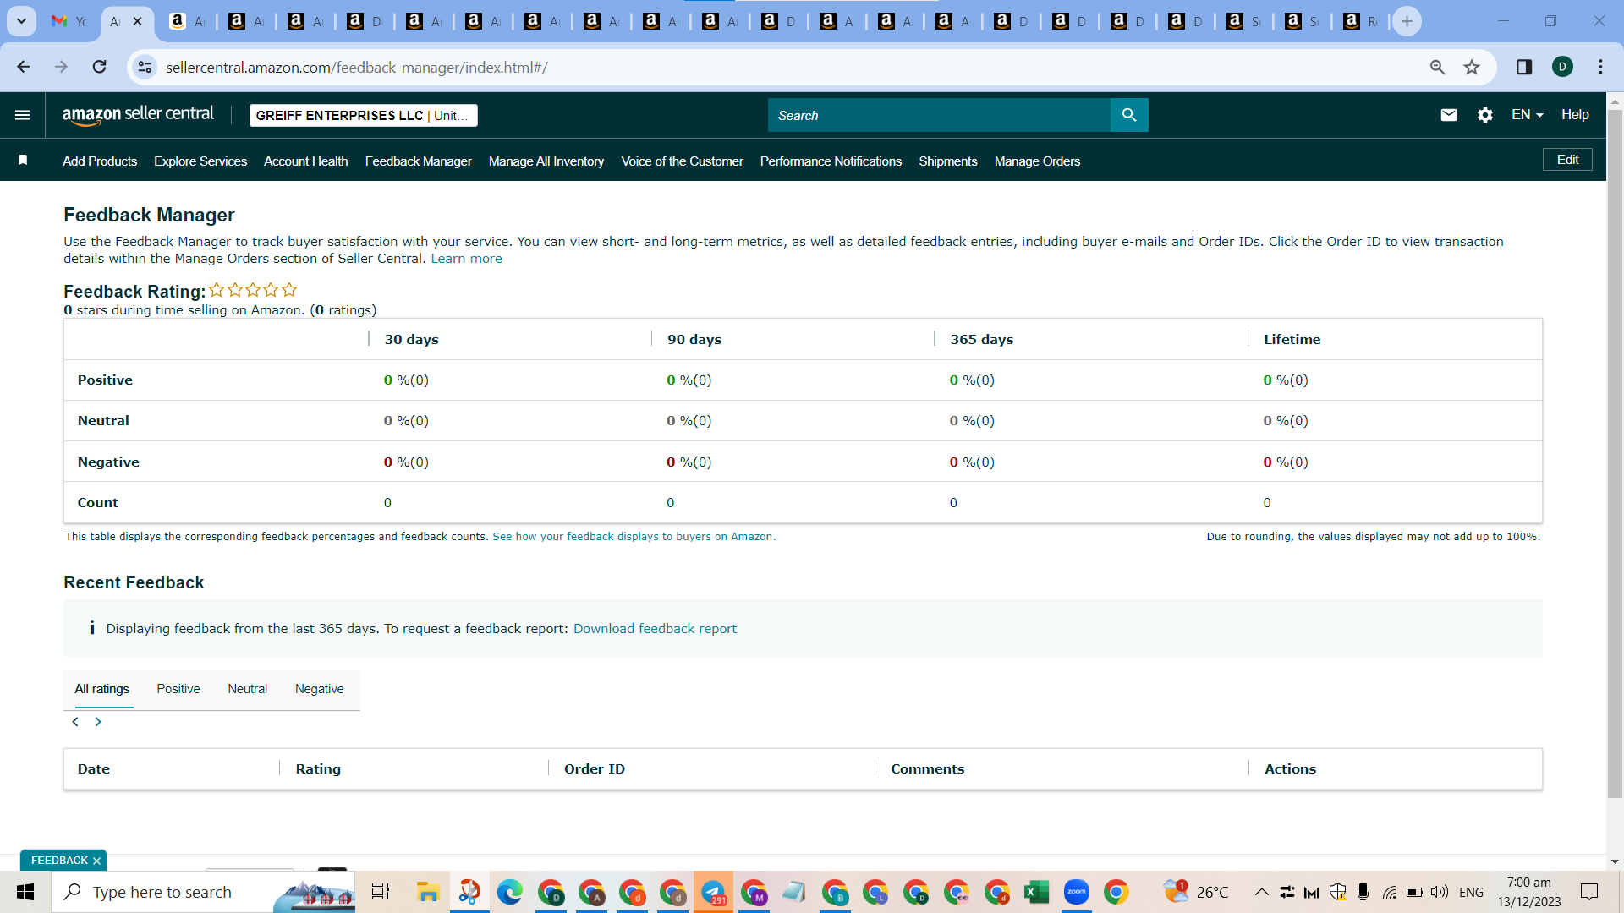Click the search magnifier button
This screenshot has height=913, width=1624.
pos(1129,115)
